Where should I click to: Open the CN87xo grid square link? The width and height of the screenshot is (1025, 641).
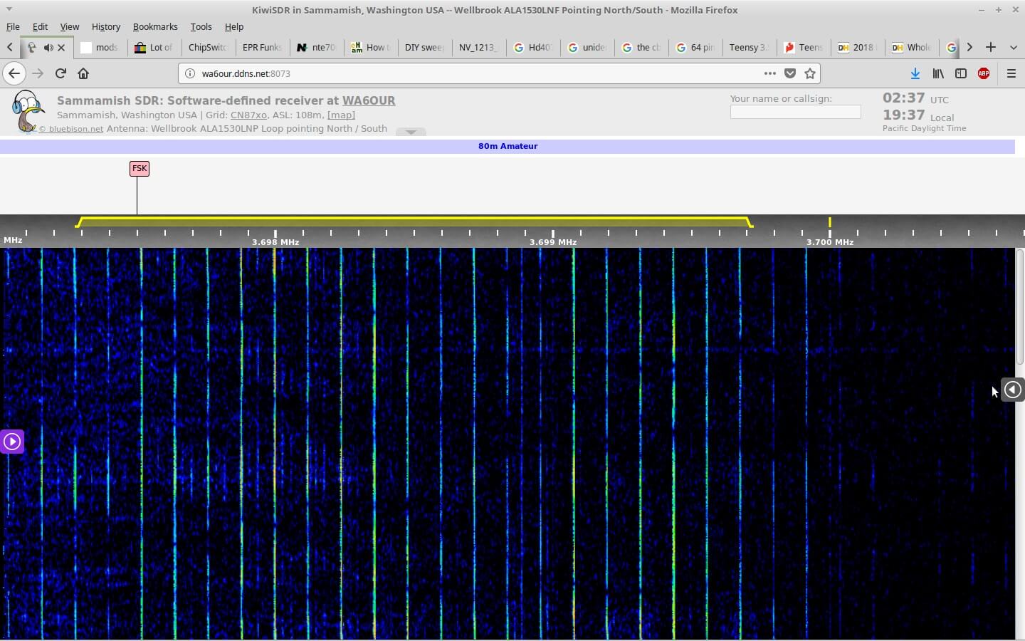point(248,115)
